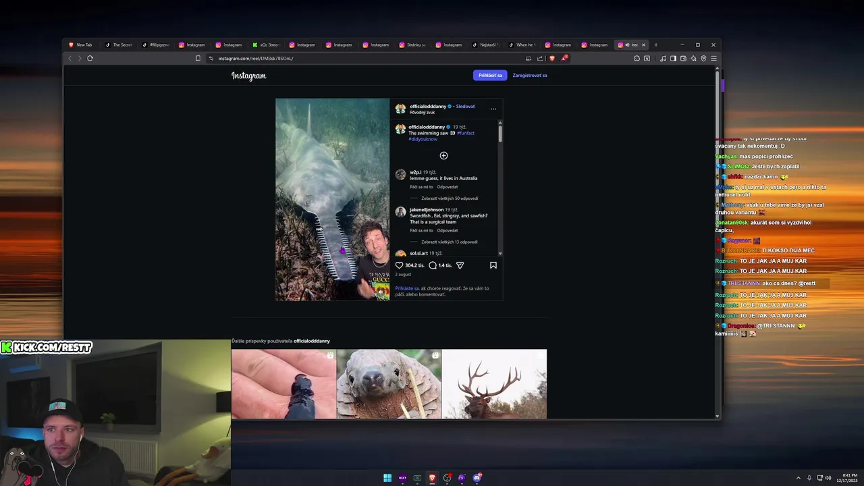Open officialodddanny profile name in post header

coord(427,107)
